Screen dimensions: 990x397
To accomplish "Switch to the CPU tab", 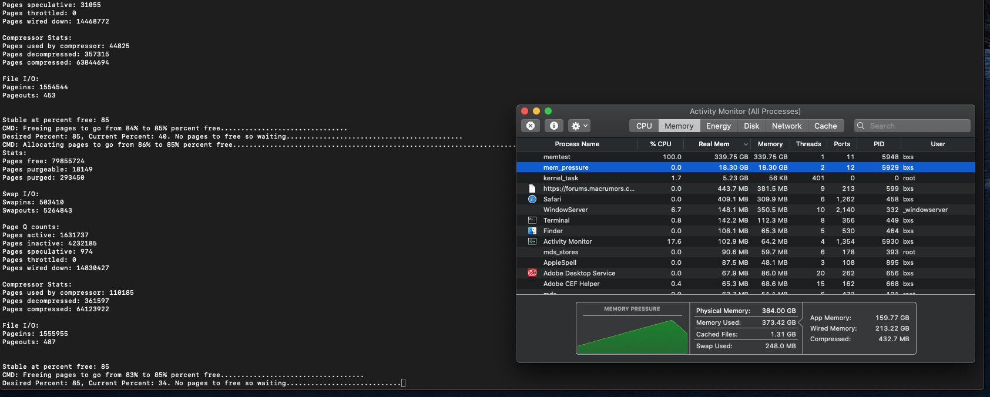I will click(x=644, y=126).
